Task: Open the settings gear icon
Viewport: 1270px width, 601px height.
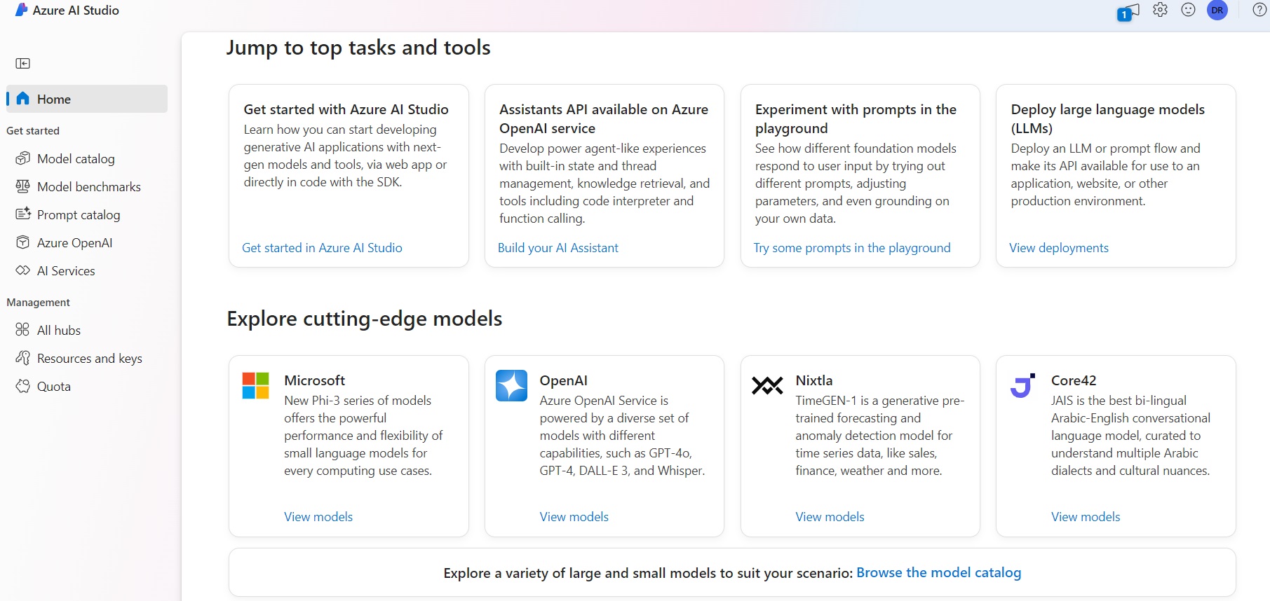Action: click(x=1160, y=10)
